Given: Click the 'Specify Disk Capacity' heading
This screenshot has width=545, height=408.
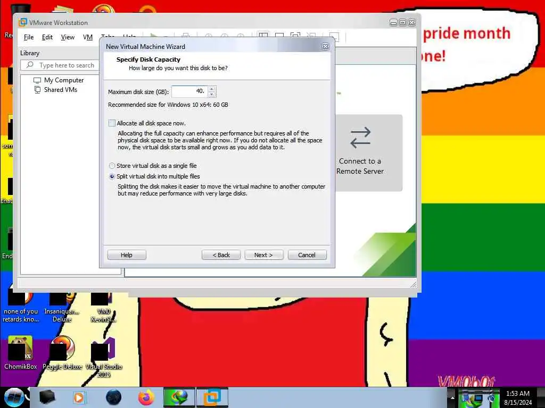Looking at the screenshot, I should tap(148, 59).
